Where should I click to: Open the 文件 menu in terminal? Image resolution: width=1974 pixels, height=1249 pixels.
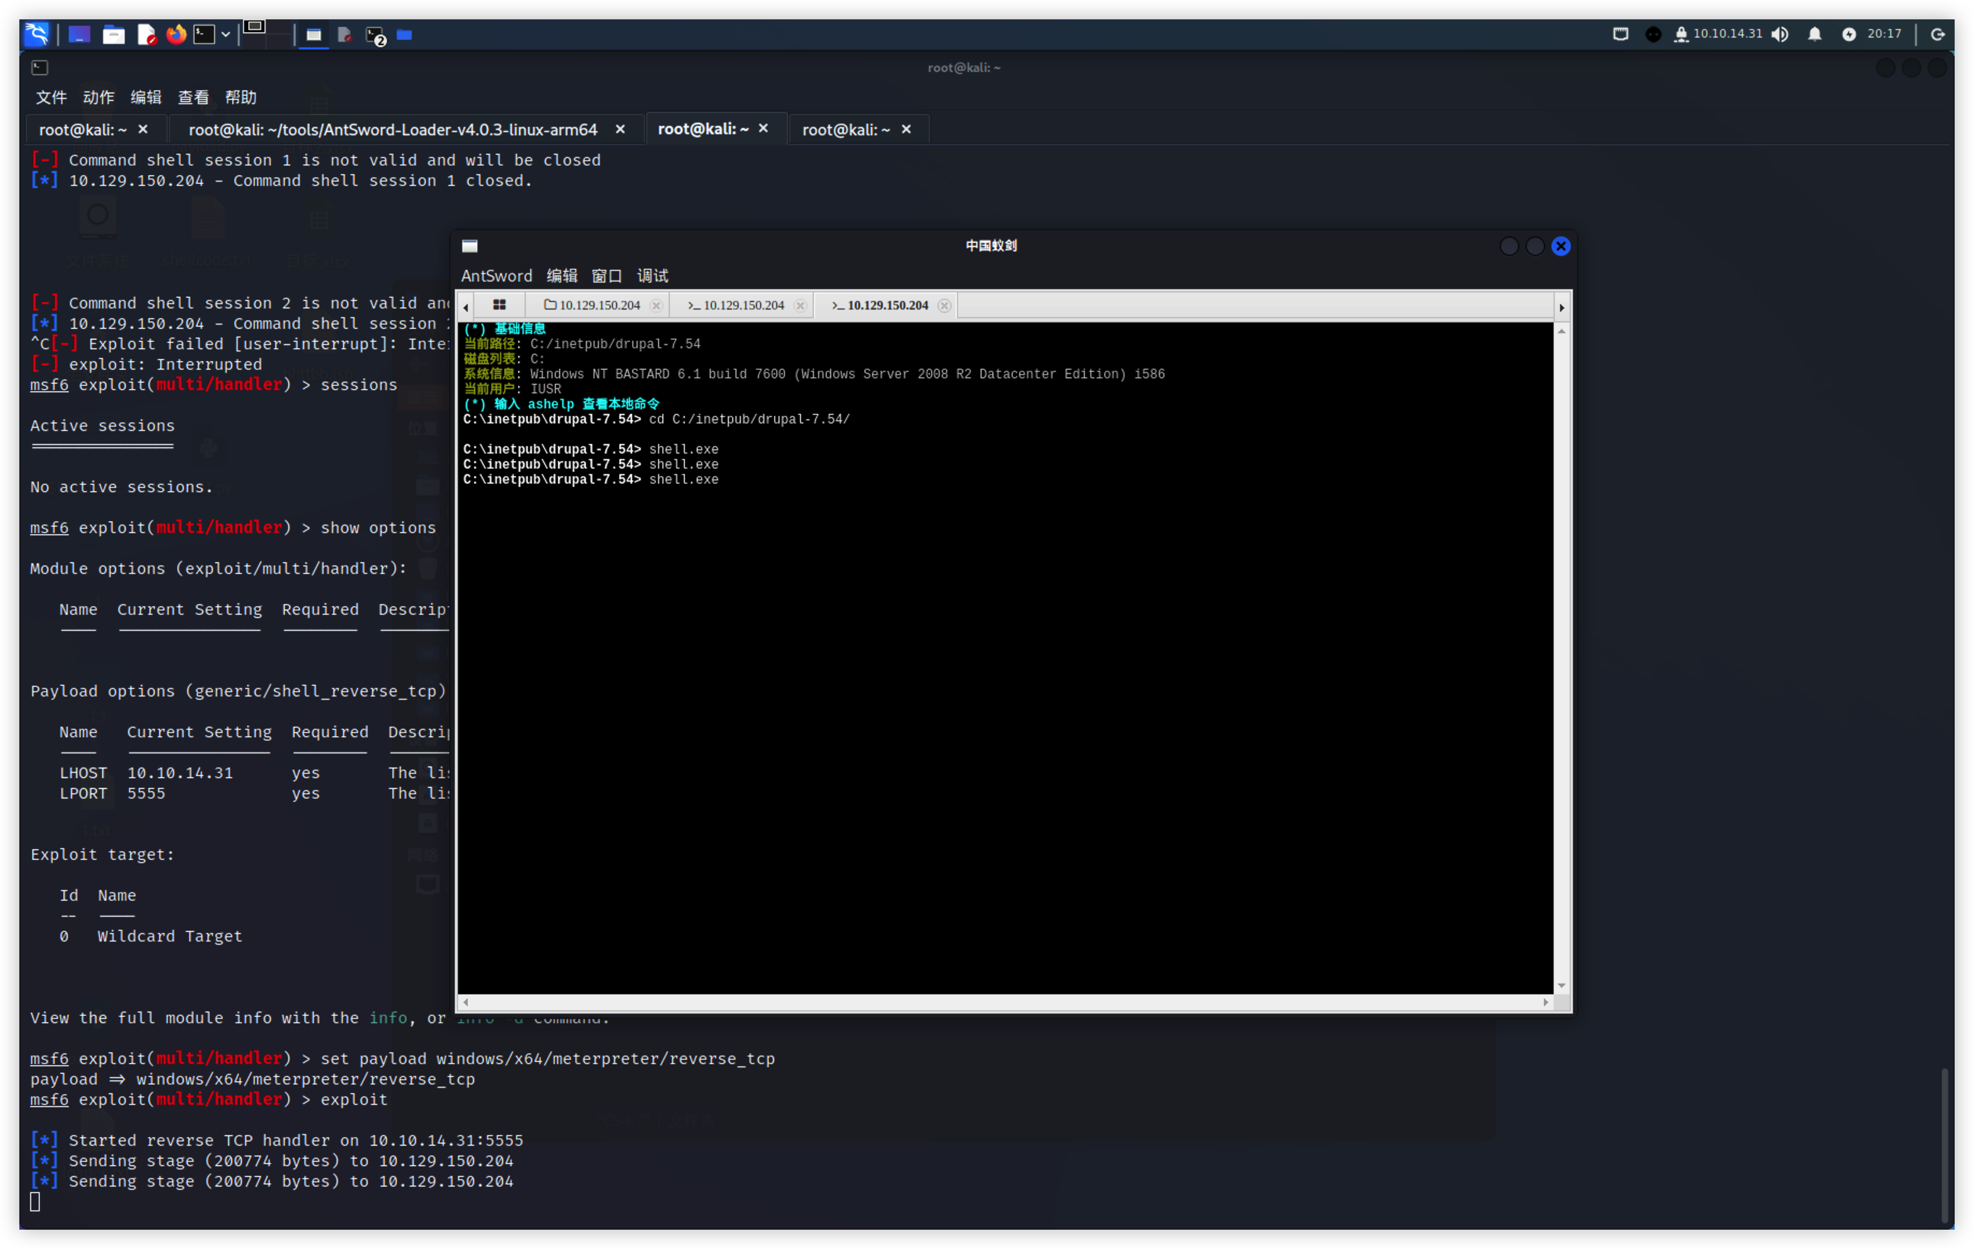pyautogui.click(x=51, y=97)
